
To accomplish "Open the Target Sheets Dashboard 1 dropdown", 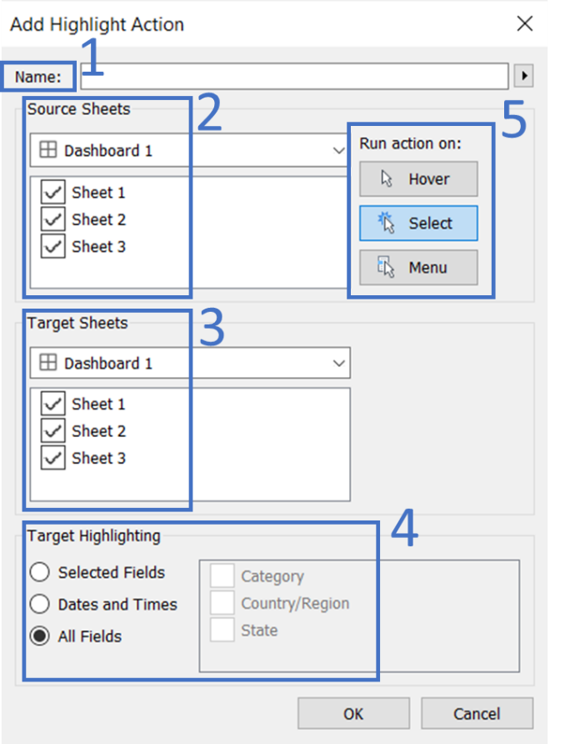I will (x=190, y=363).
